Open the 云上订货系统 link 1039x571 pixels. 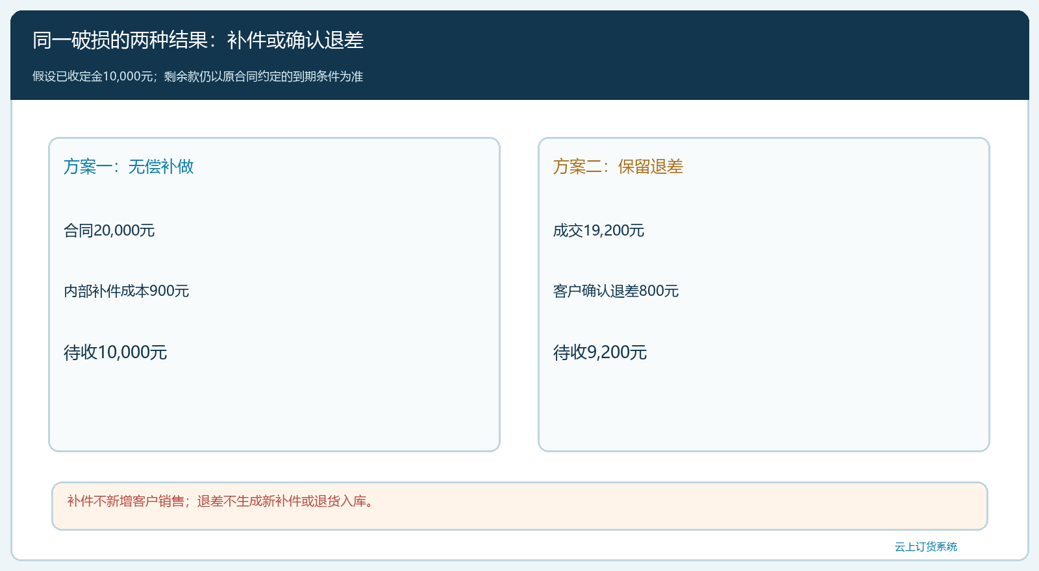[x=926, y=546]
